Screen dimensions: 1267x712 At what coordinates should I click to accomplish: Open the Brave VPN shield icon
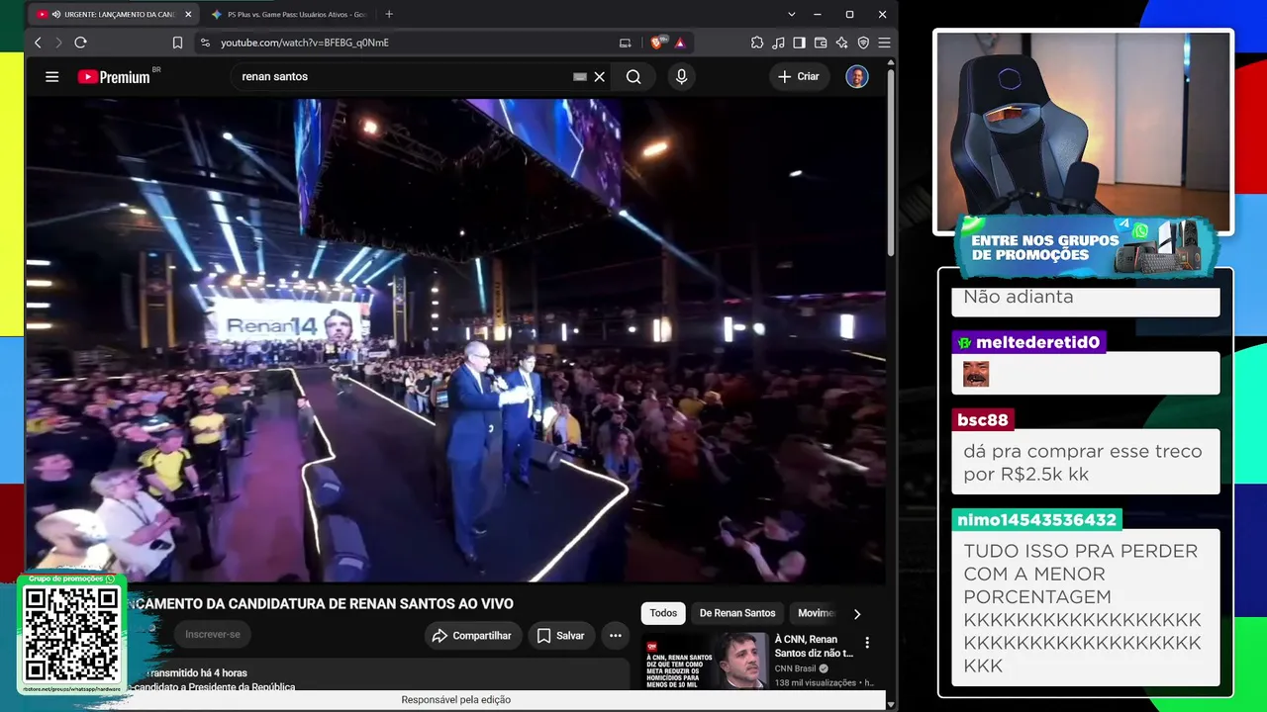pos(863,43)
